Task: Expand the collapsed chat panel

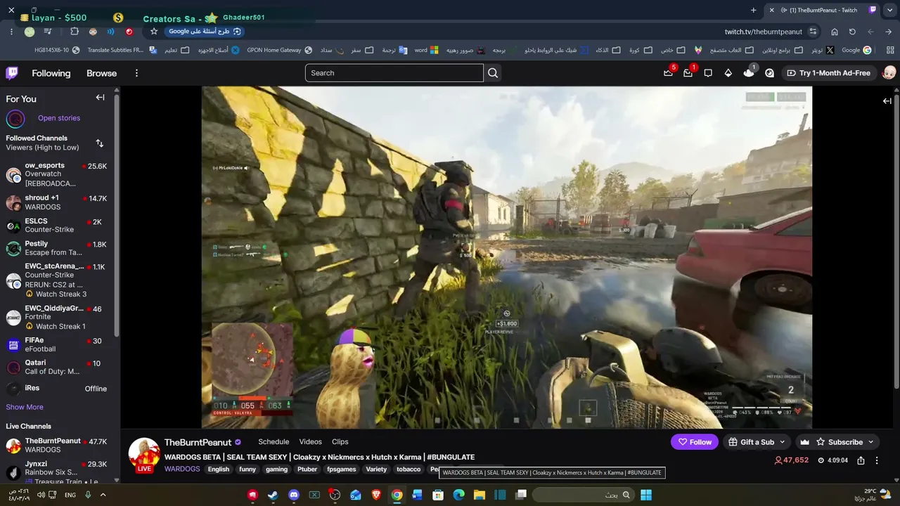Action: pyautogui.click(x=887, y=101)
